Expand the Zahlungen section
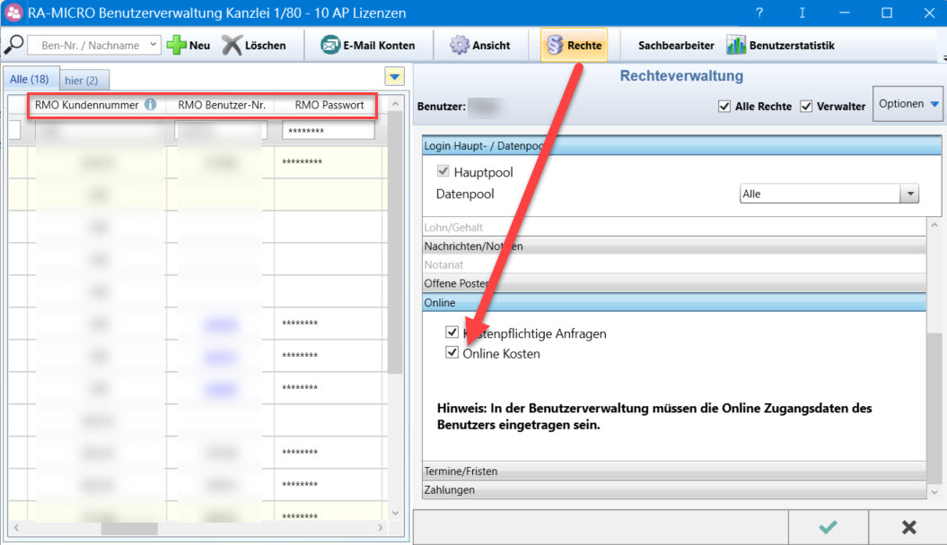 674,489
